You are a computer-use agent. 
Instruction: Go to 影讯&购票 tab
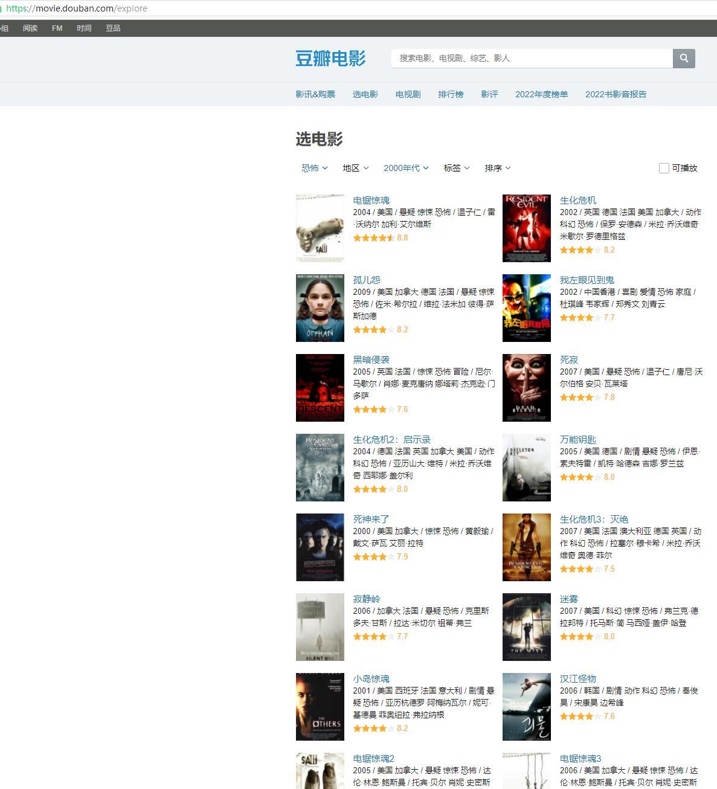315,94
